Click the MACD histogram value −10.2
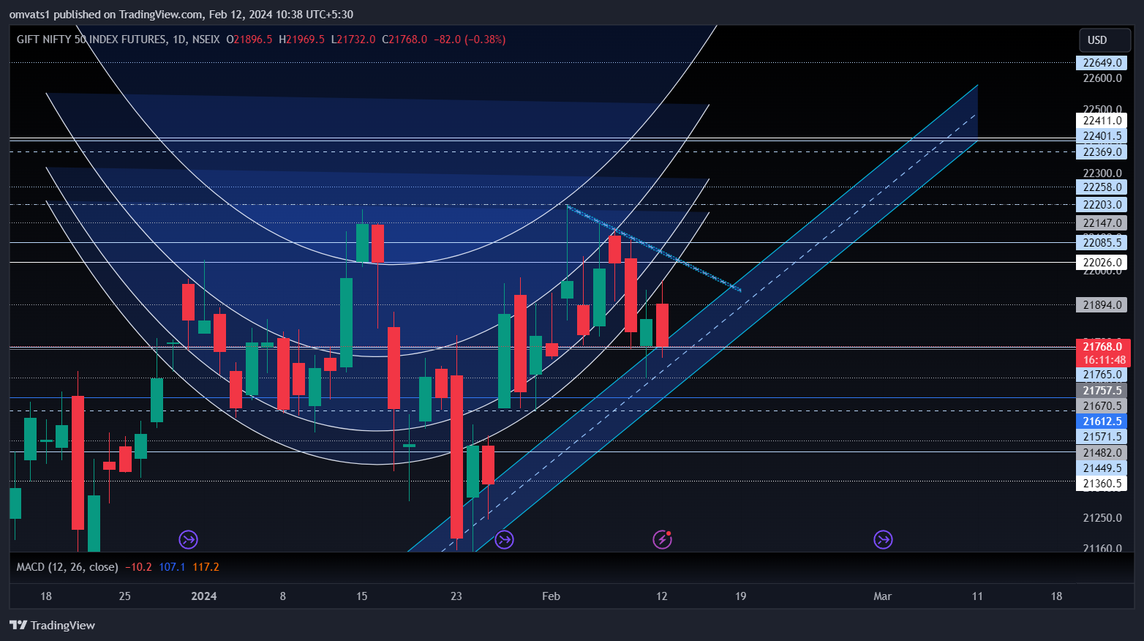This screenshot has height=641, width=1144. (138, 567)
